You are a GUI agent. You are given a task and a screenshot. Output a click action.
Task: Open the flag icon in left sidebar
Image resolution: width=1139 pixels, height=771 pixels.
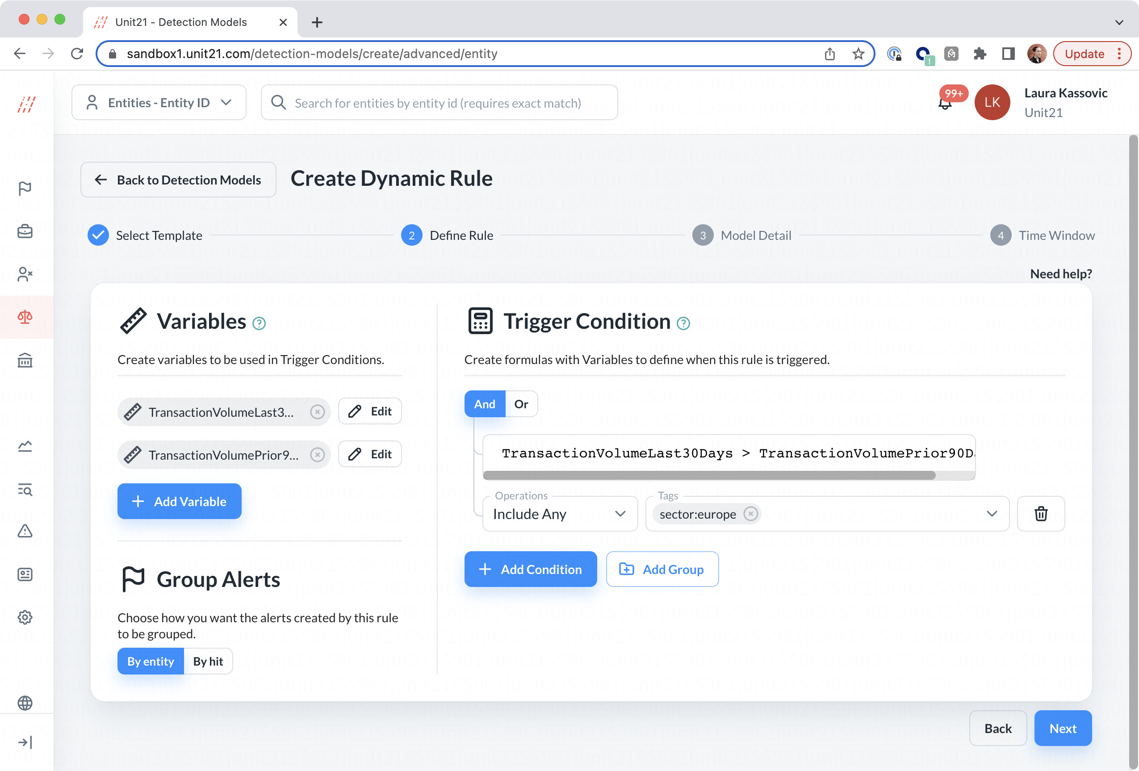(25, 188)
